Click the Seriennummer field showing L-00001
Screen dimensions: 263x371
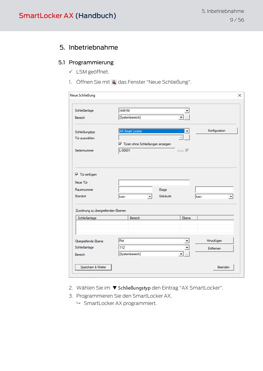click(147, 151)
